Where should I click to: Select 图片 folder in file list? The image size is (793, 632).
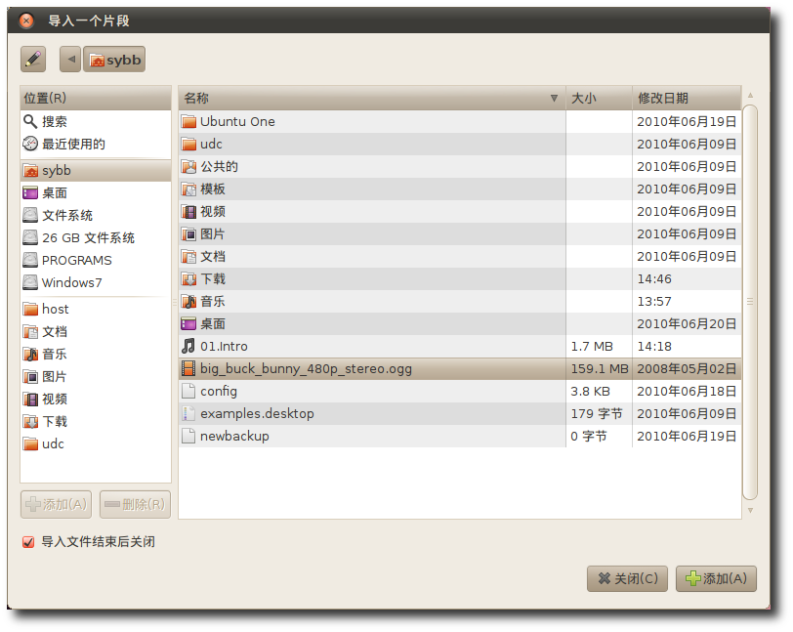[x=460, y=233]
